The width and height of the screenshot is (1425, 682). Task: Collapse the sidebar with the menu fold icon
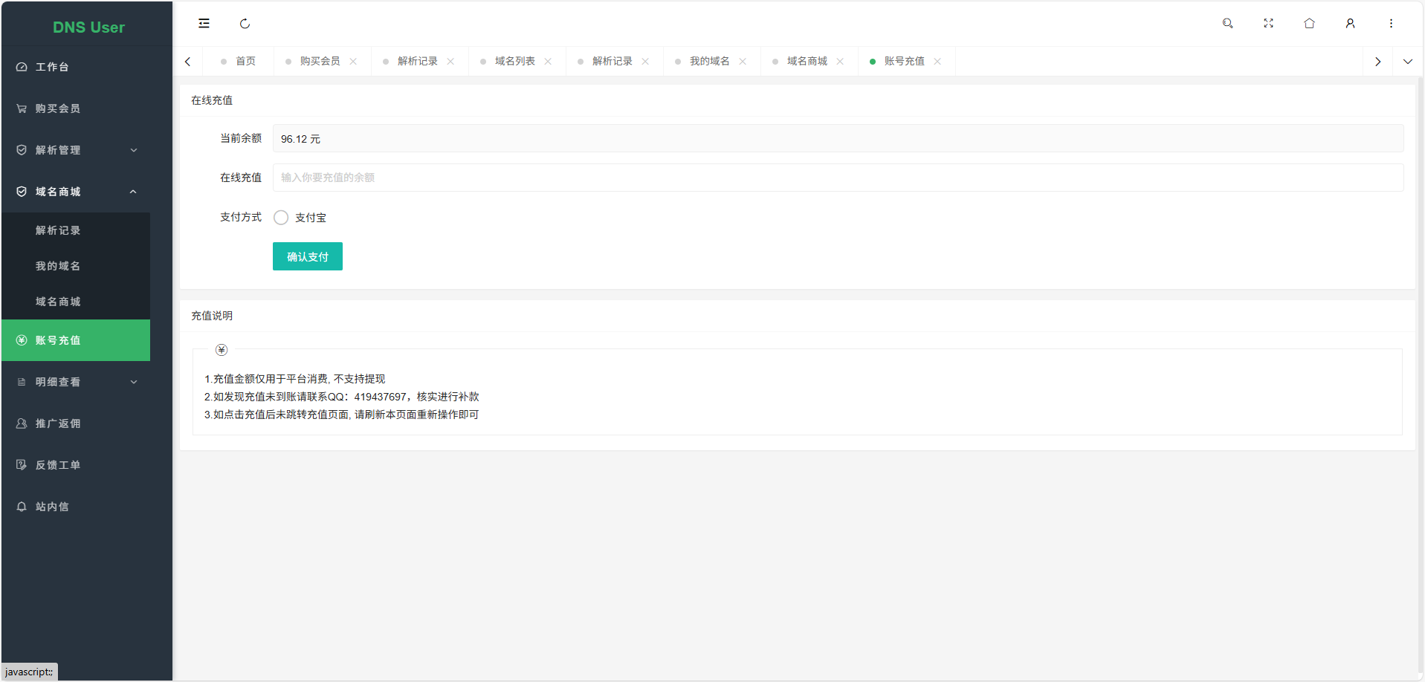pyautogui.click(x=204, y=24)
